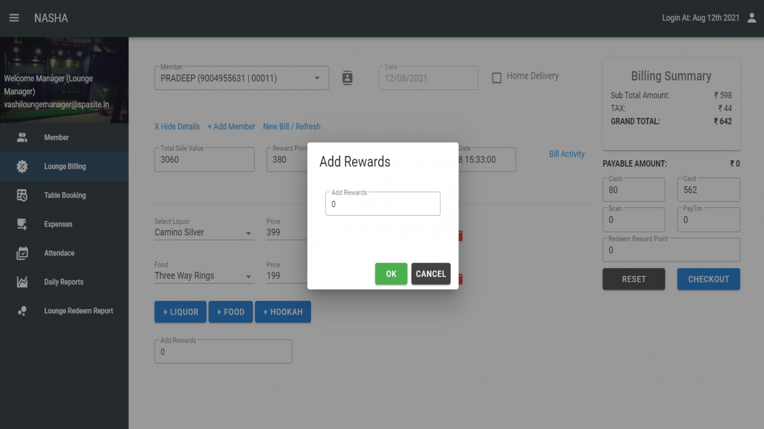Go to Member in the sidebar

coord(57,138)
